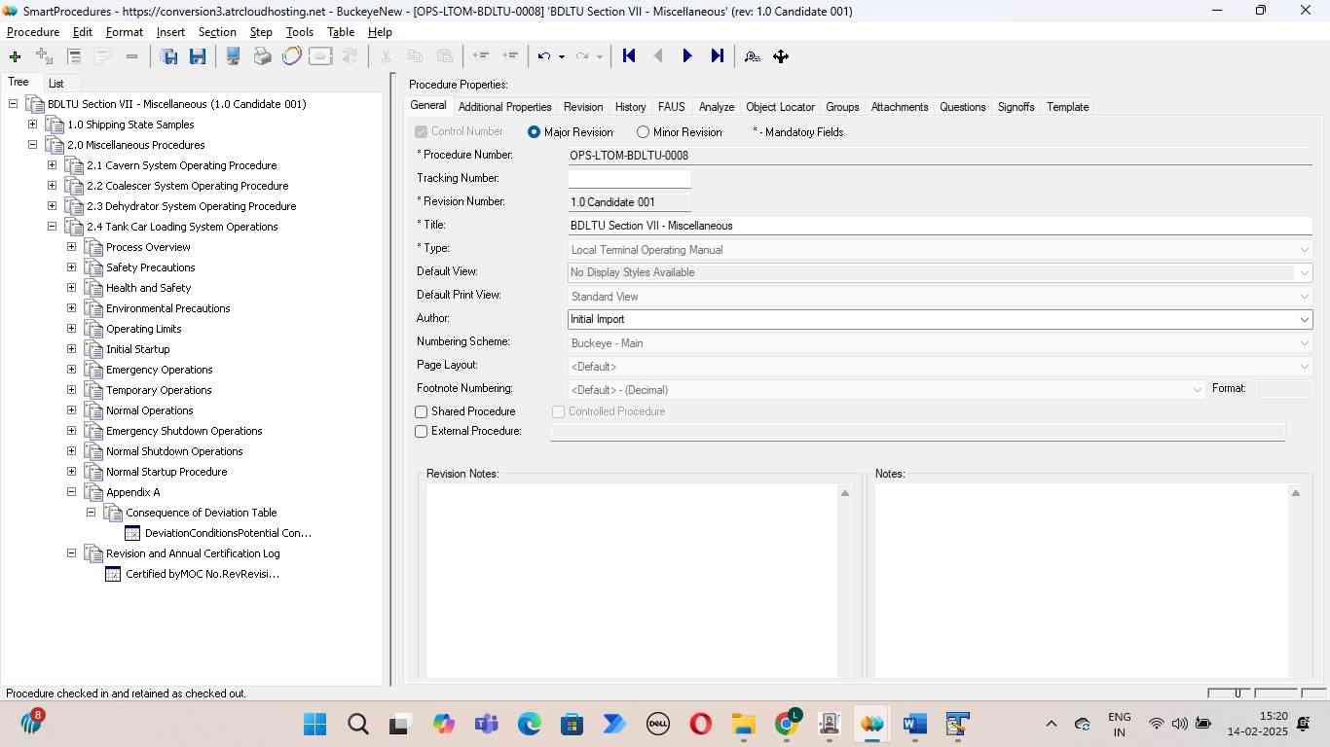Click the outdent left arrow icon
Viewport: 1330px width, 747px height.
(x=480, y=56)
